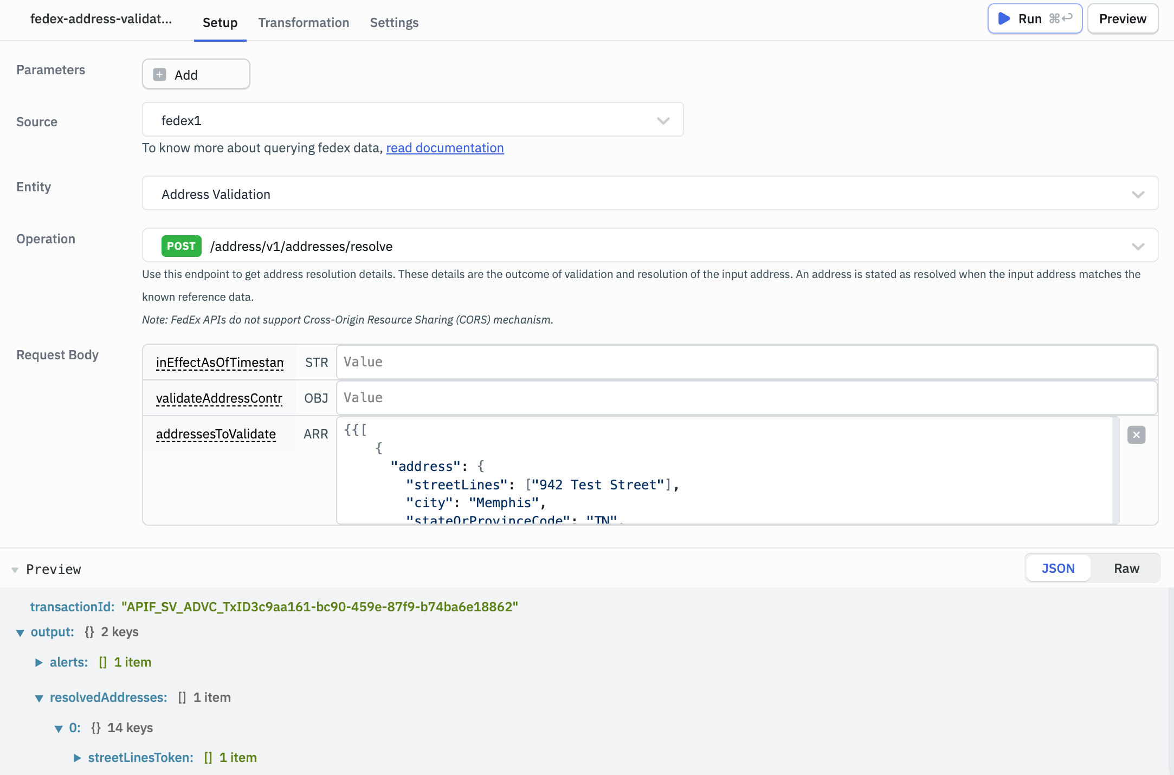Click the plus icon beside Add
The image size is (1174, 775).
coord(159,75)
